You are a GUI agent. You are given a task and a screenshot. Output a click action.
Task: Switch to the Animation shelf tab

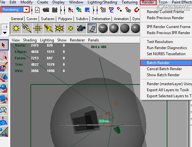[x=121, y=19]
